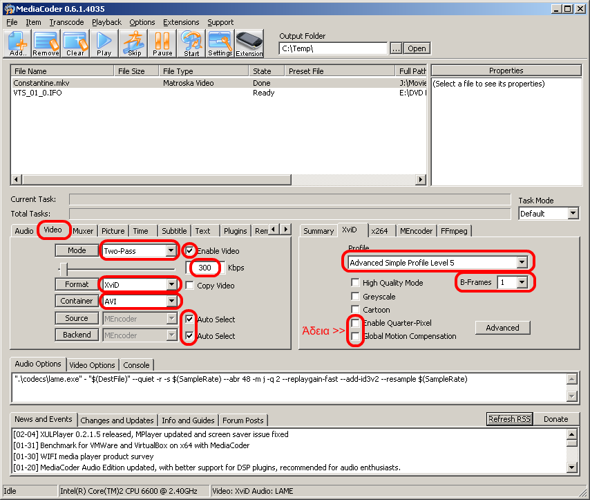This screenshot has width=590, height=500.
Task: Open the Advanced Simple Profile dropdown
Action: pyautogui.click(x=522, y=262)
